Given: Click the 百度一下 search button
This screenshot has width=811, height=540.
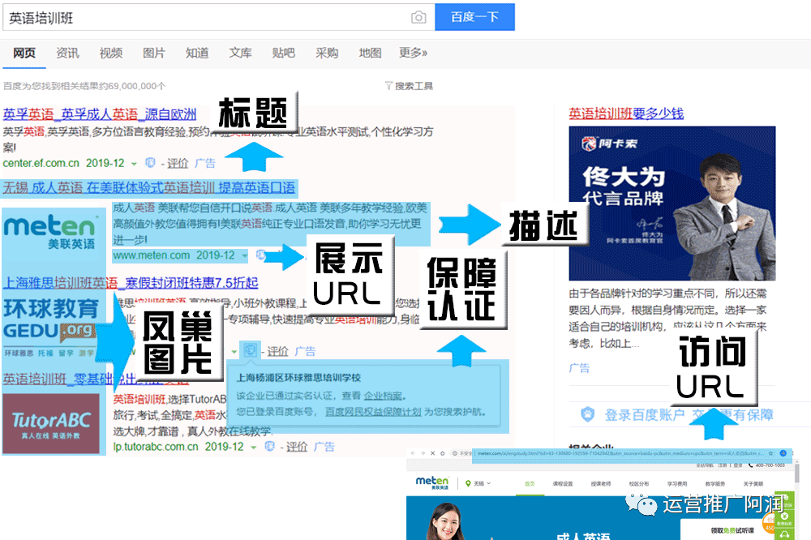Looking at the screenshot, I should [474, 17].
